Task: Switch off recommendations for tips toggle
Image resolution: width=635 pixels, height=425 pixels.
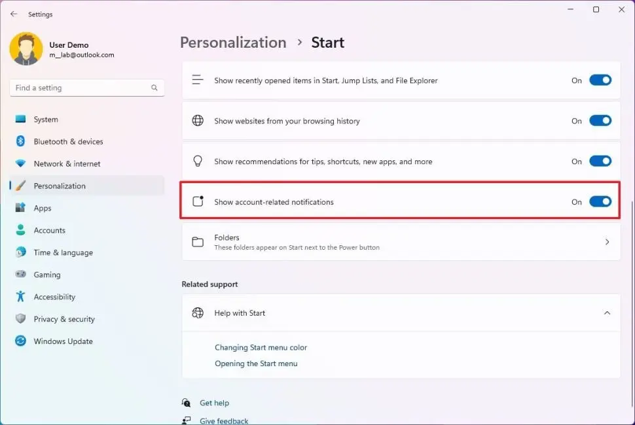Action: [600, 161]
